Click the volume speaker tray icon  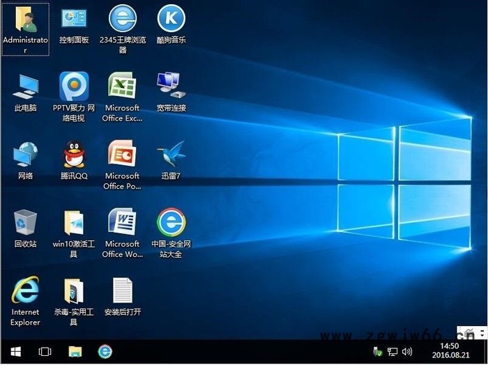point(407,352)
